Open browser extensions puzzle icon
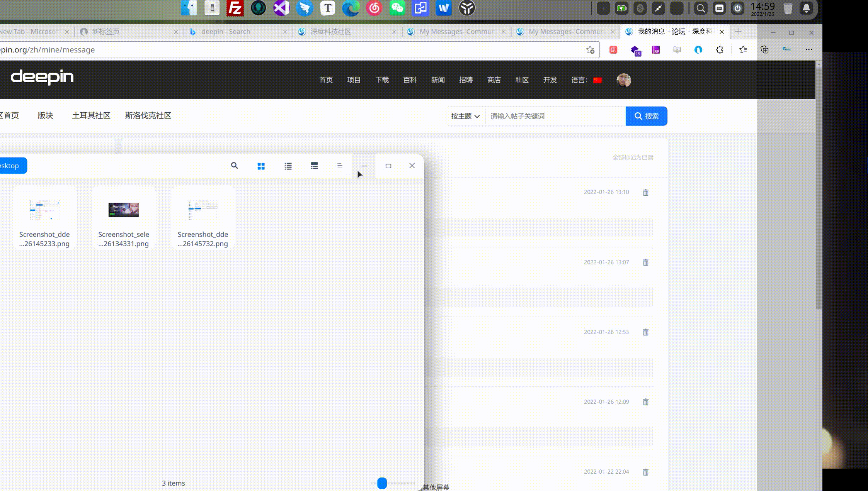Screen dimensions: 868x491 click(720, 50)
